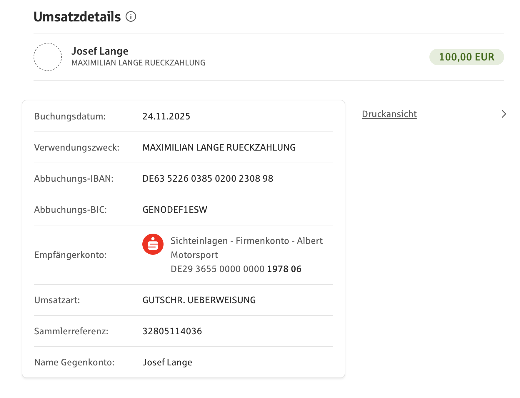Image resolution: width=520 pixels, height=398 pixels.
Task: Select the BIC value GENODEF1ESW
Action: tap(175, 210)
